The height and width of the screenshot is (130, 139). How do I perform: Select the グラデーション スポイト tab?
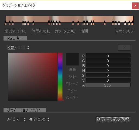(x=25, y=110)
